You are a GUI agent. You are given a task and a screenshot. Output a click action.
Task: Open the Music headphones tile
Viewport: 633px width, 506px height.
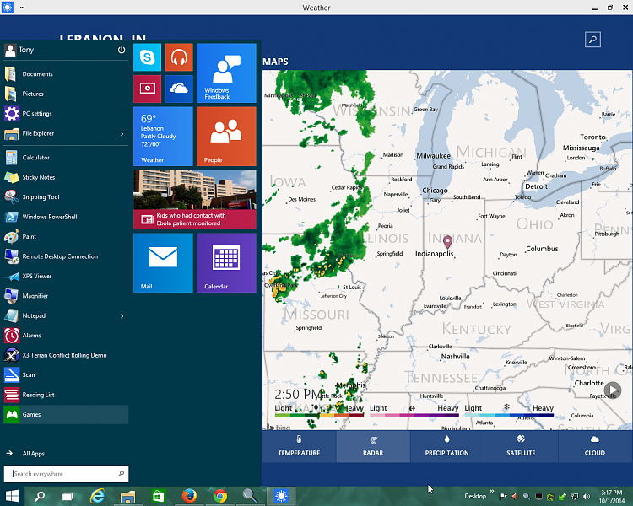pos(179,57)
